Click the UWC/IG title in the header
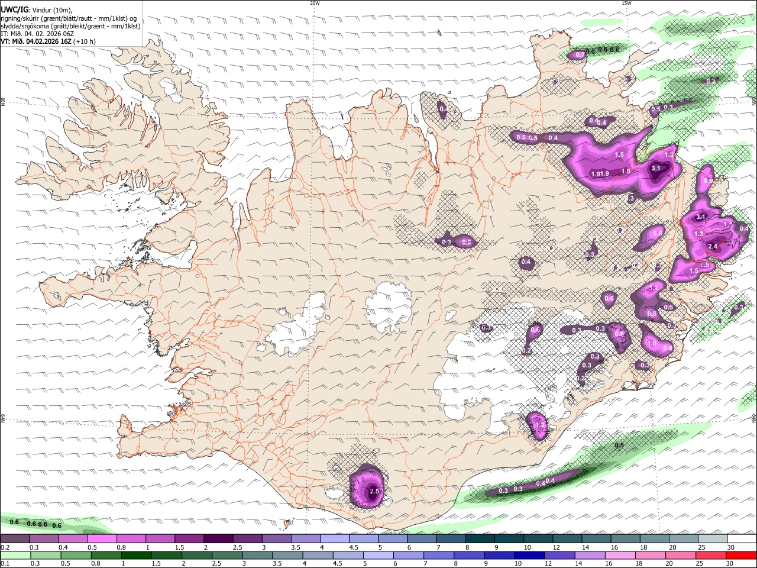This screenshot has width=757, height=568. [14, 9]
